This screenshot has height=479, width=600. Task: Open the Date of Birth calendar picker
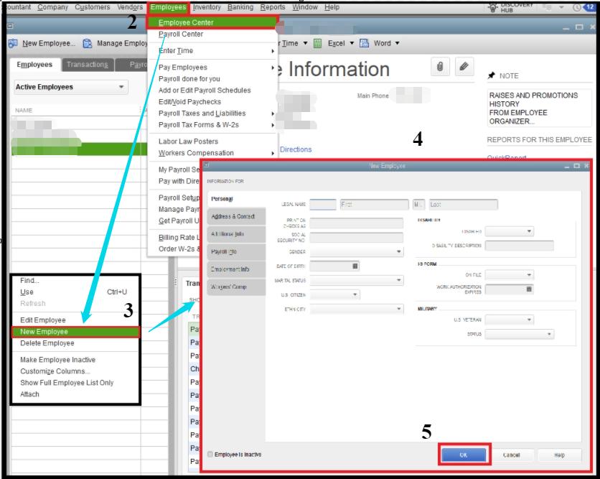(355, 266)
